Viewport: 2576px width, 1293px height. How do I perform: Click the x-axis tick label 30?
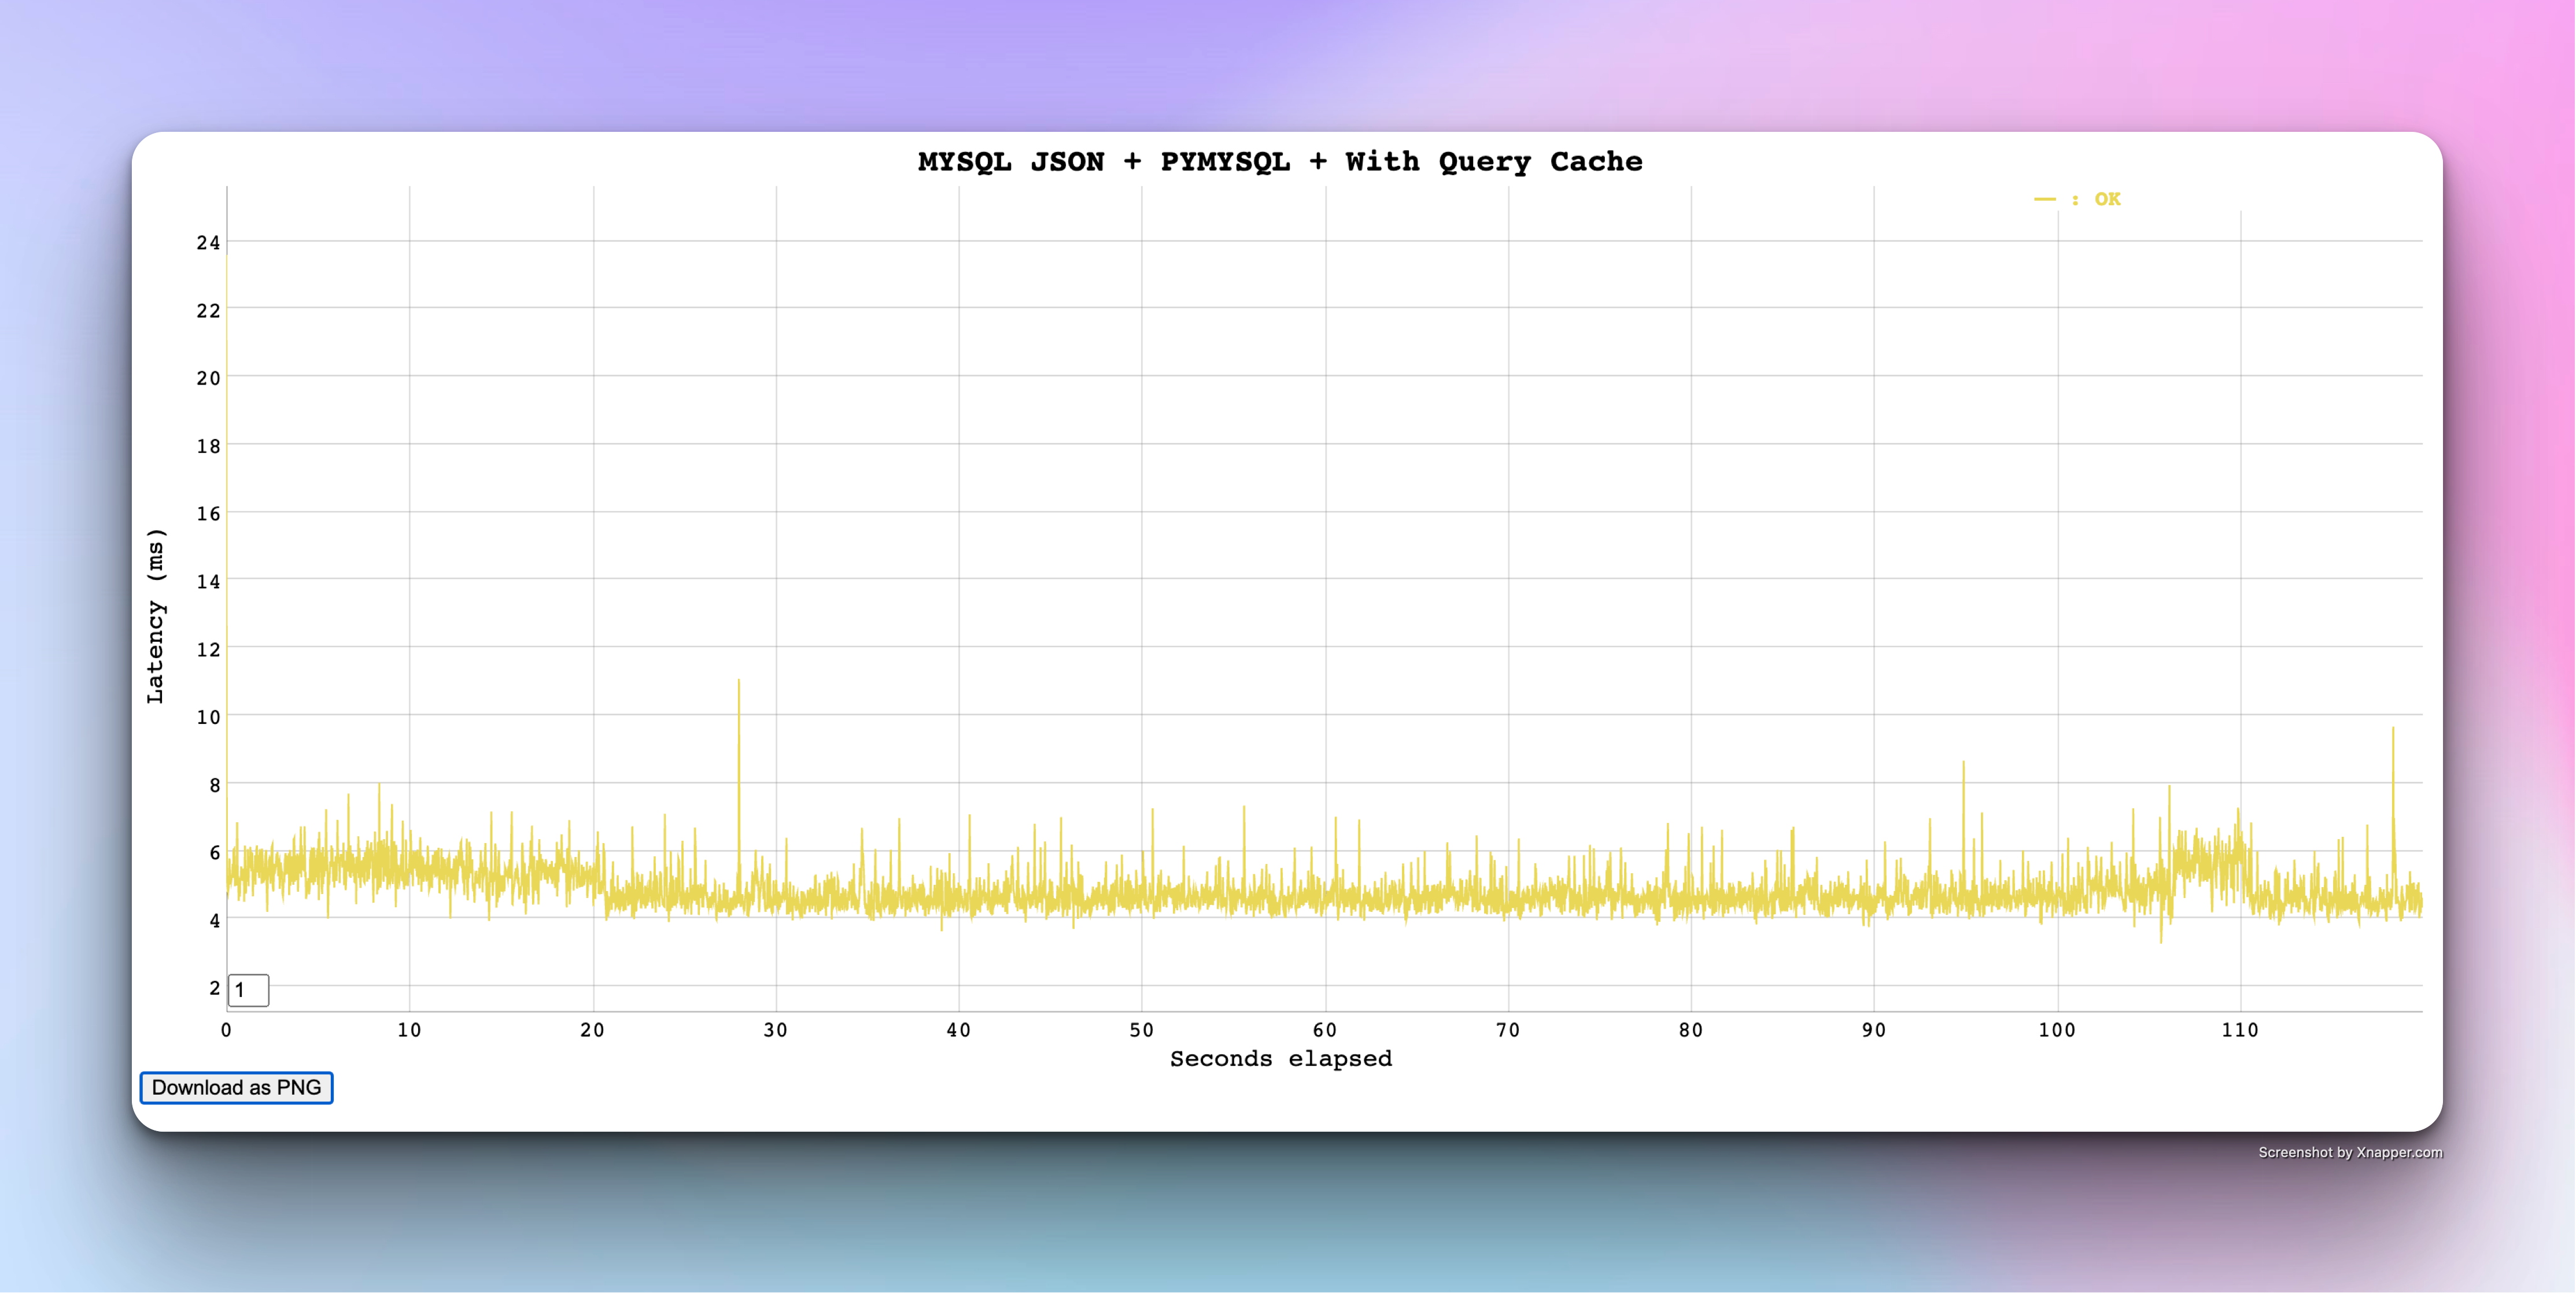(x=775, y=1030)
